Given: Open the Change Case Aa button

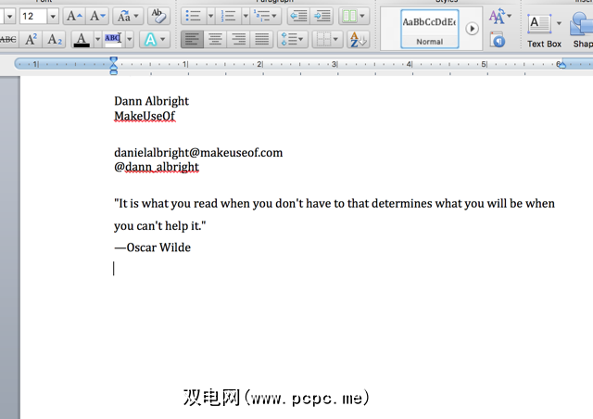Looking at the screenshot, I should point(128,17).
